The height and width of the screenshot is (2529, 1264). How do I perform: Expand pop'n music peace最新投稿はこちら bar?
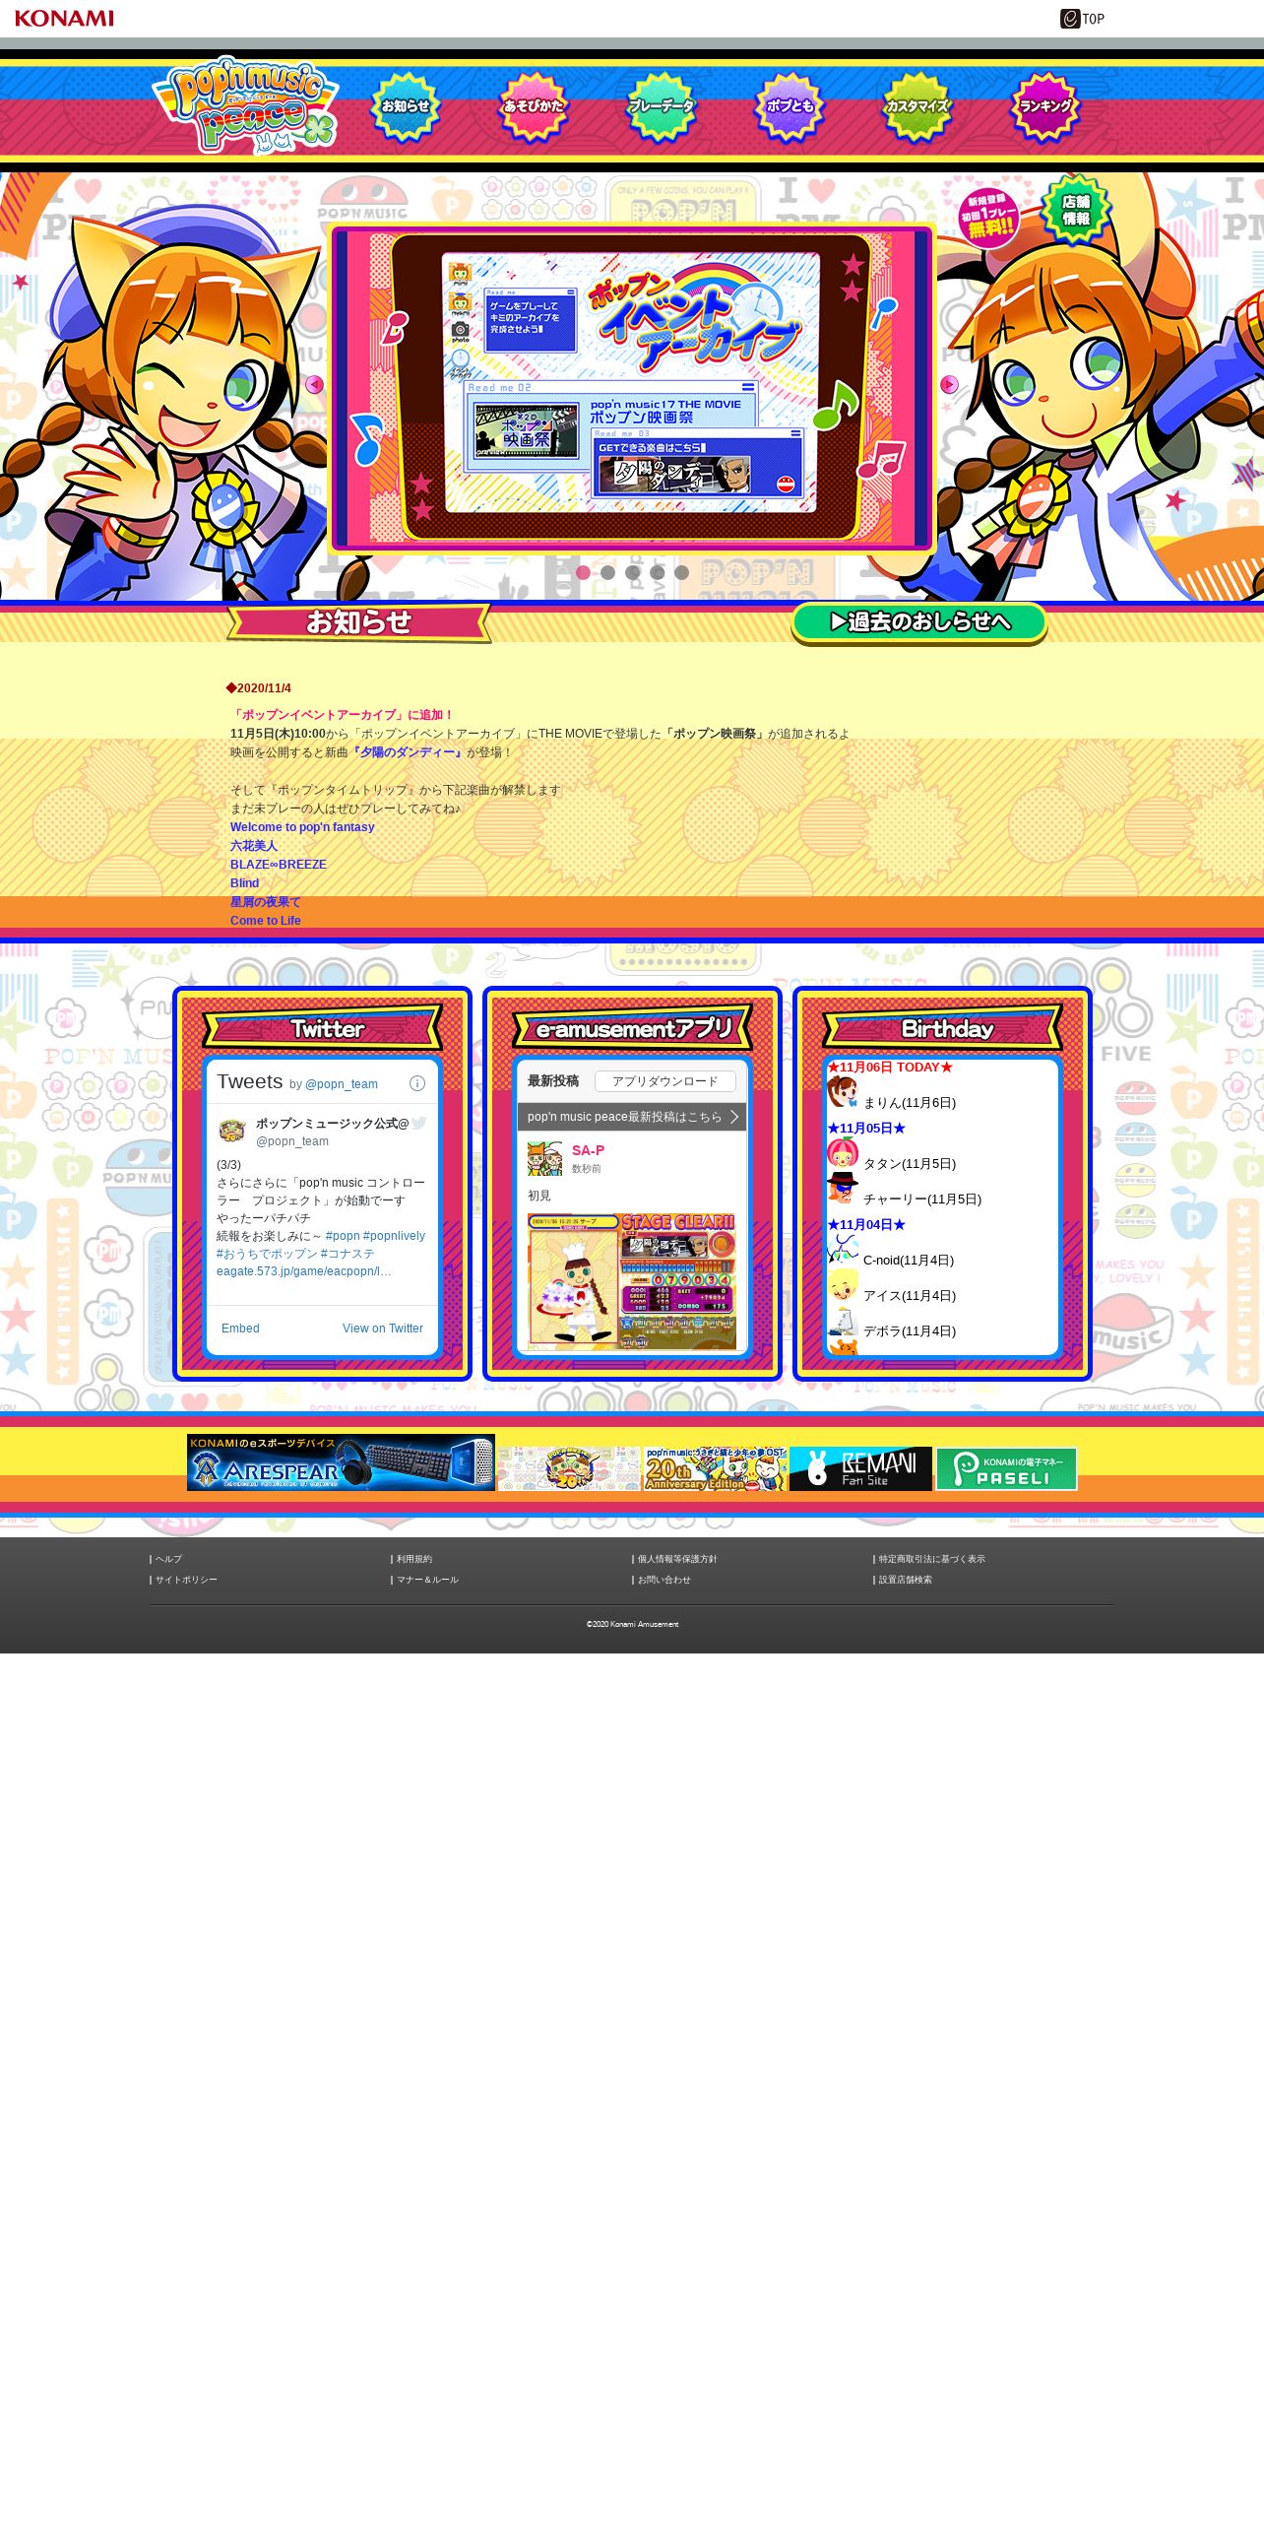(x=632, y=1117)
